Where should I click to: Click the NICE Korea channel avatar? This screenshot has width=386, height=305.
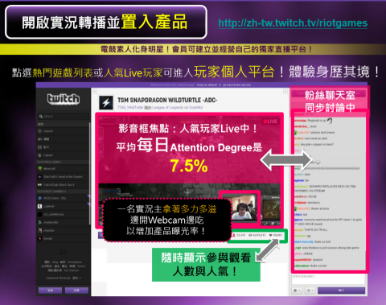(40, 198)
